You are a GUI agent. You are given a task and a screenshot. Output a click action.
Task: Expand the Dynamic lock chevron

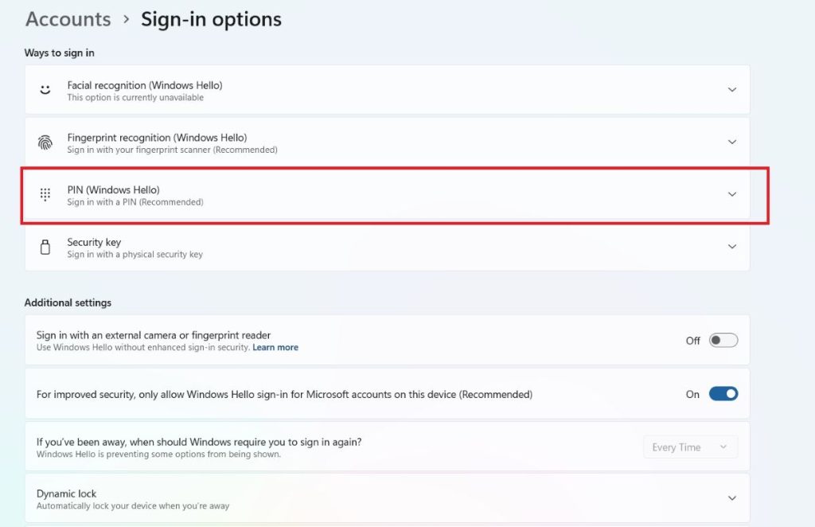coord(732,498)
